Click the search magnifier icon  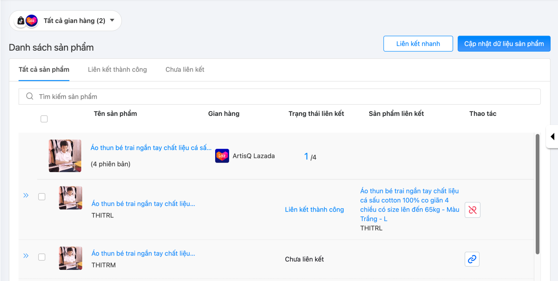30,96
